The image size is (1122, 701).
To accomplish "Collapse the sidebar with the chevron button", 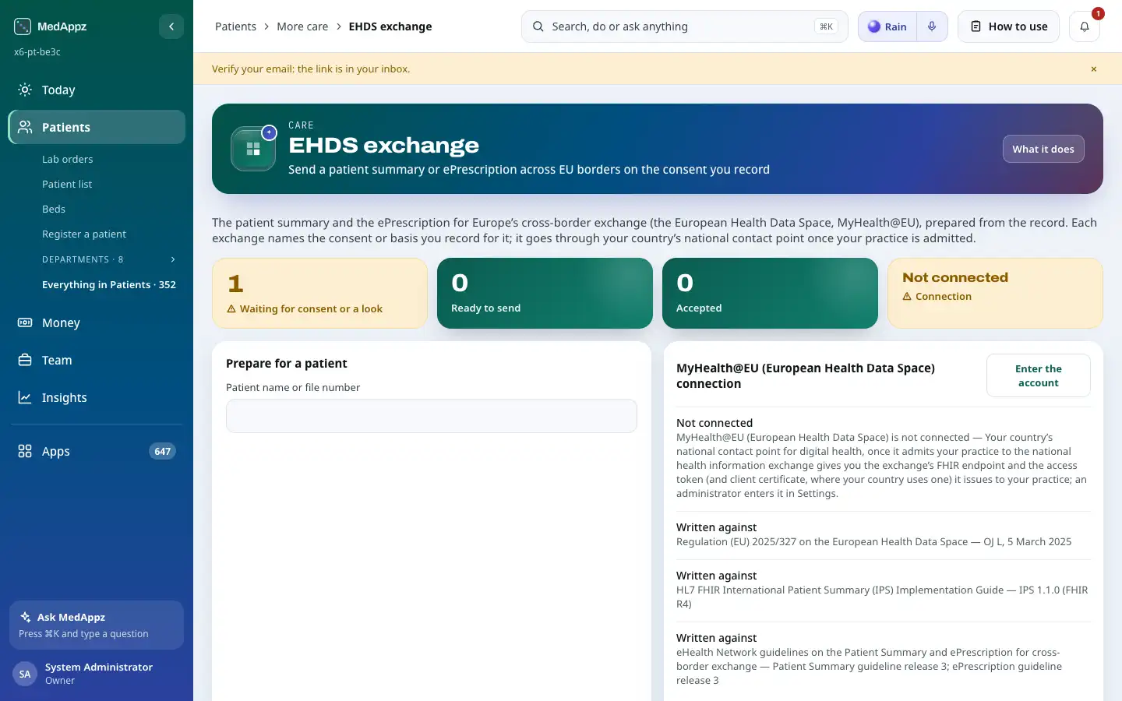I will [171, 26].
